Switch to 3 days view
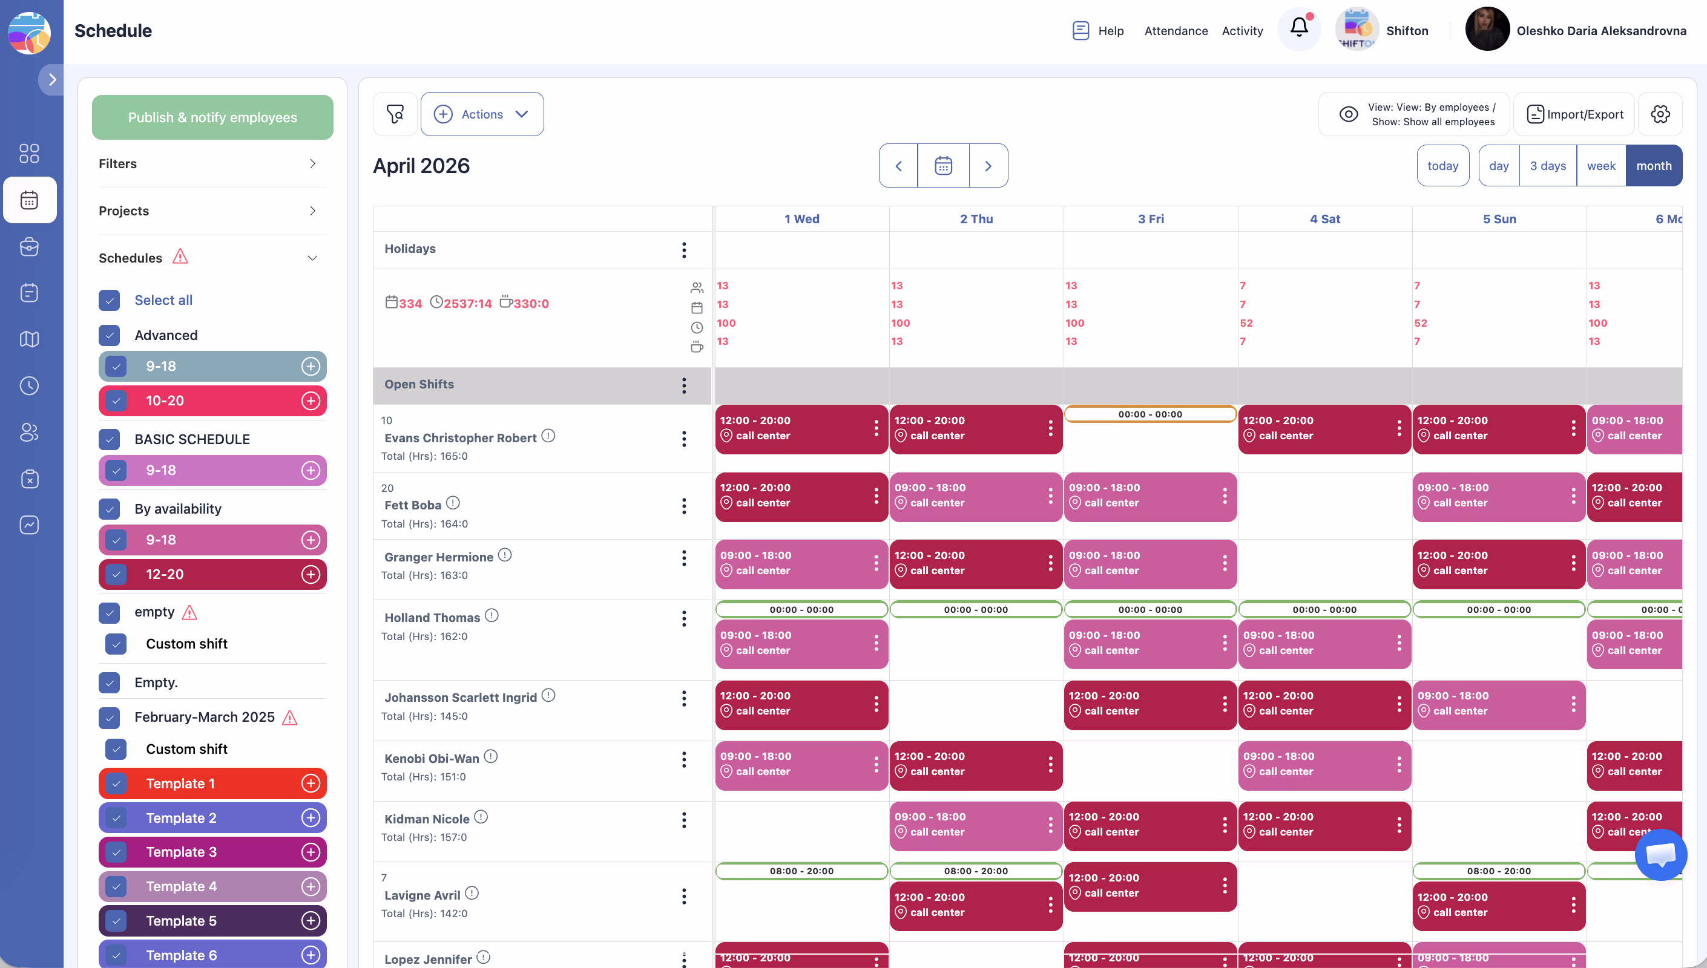This screenshot has width=1707, height=968. 1547,166
